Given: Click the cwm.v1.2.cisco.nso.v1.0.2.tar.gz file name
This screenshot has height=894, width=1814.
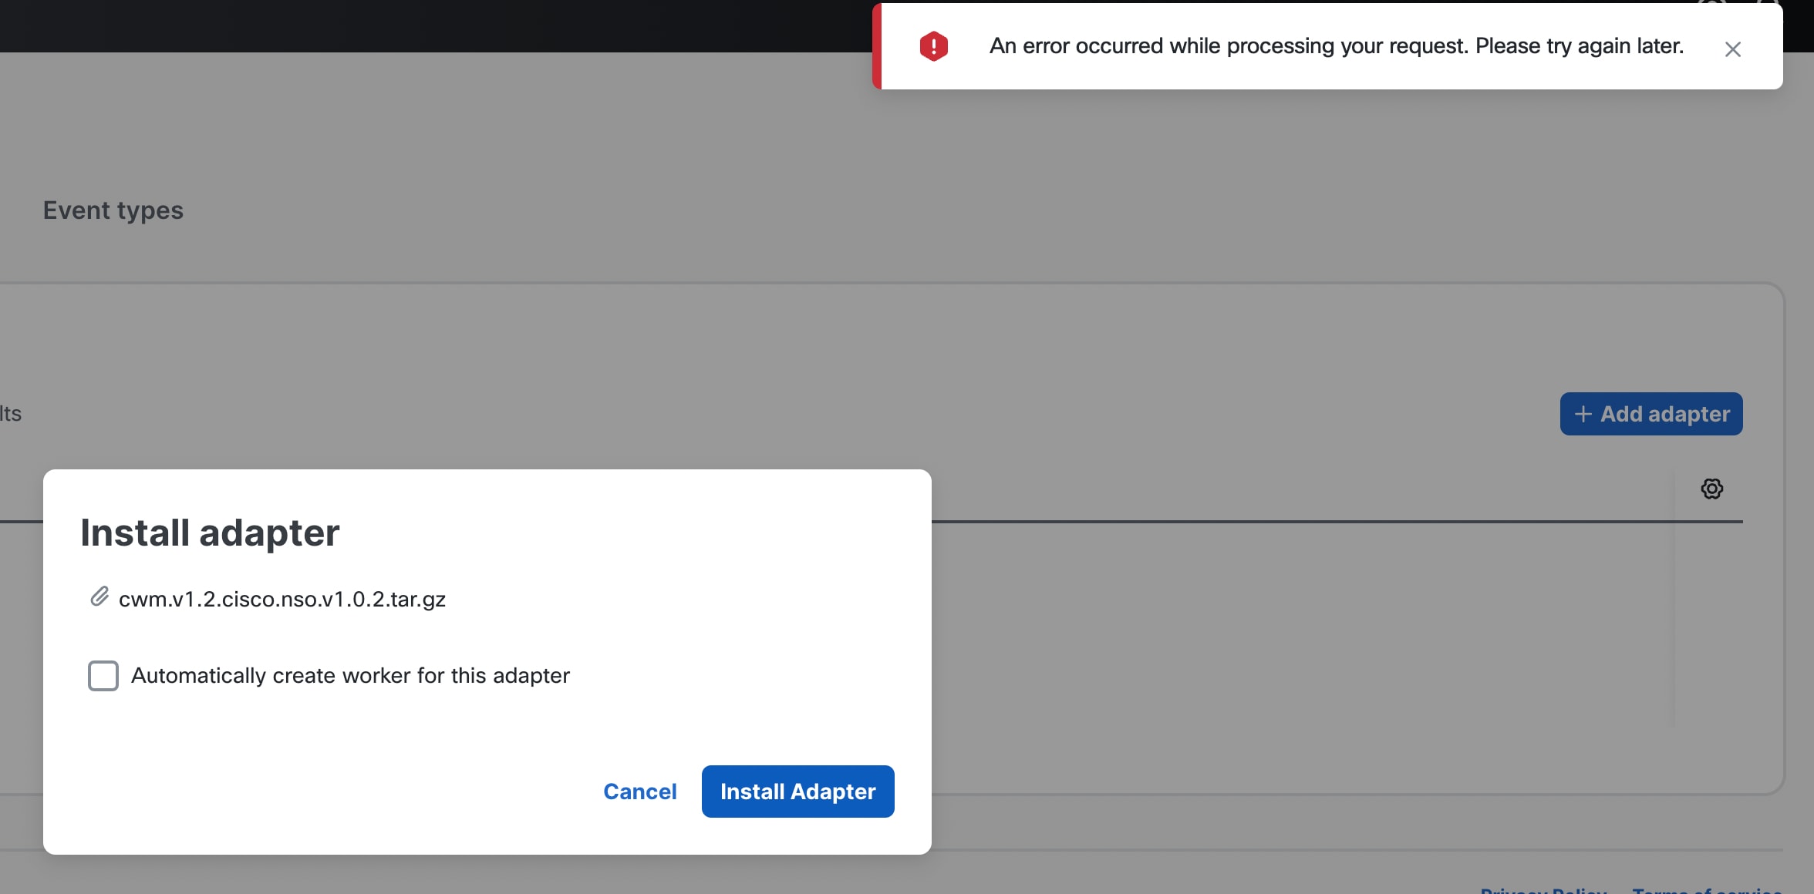Looking at the screenshot, I should point(282,599).
